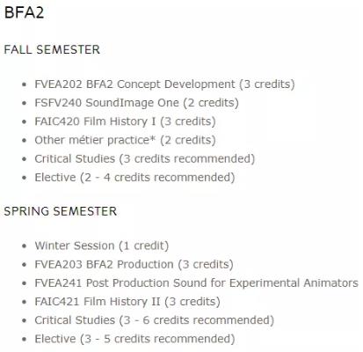
Task: Click FVEA202 BFA2 Concept Development course
Action: 164,84
